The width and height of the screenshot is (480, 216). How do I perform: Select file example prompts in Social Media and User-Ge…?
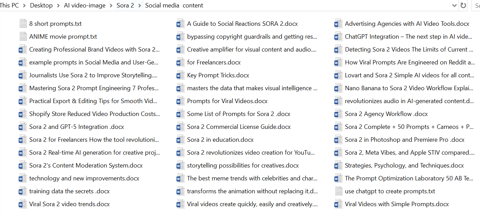pyautogui.click(x=94, y=62)
